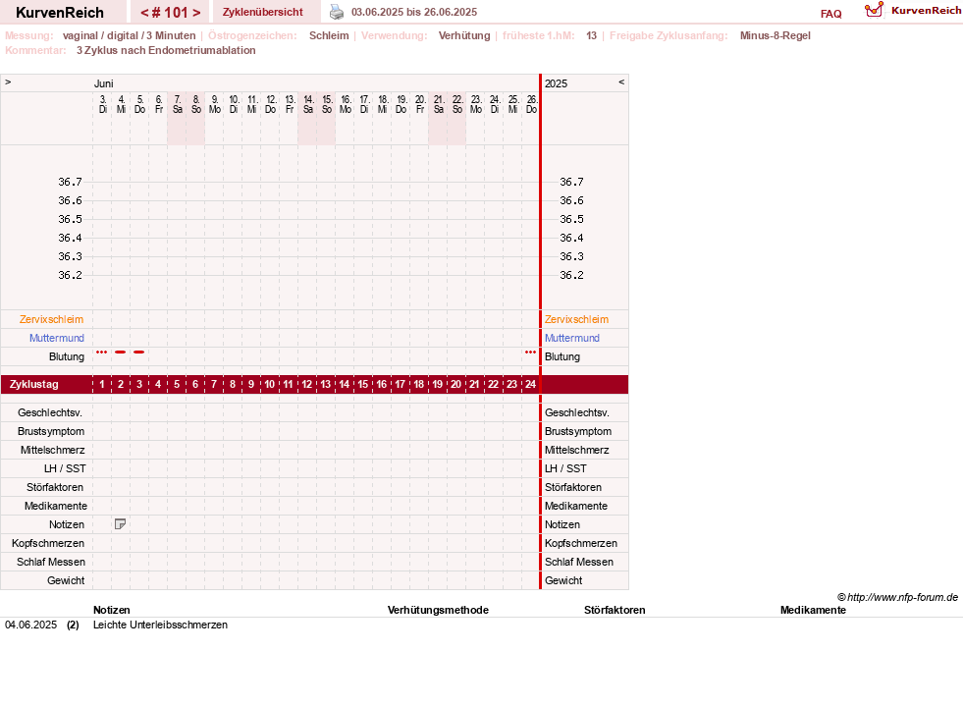This screenshot has width=963, height=707.
Task: Click the Zervixschleim label on the right side
Action: point(576,319)
